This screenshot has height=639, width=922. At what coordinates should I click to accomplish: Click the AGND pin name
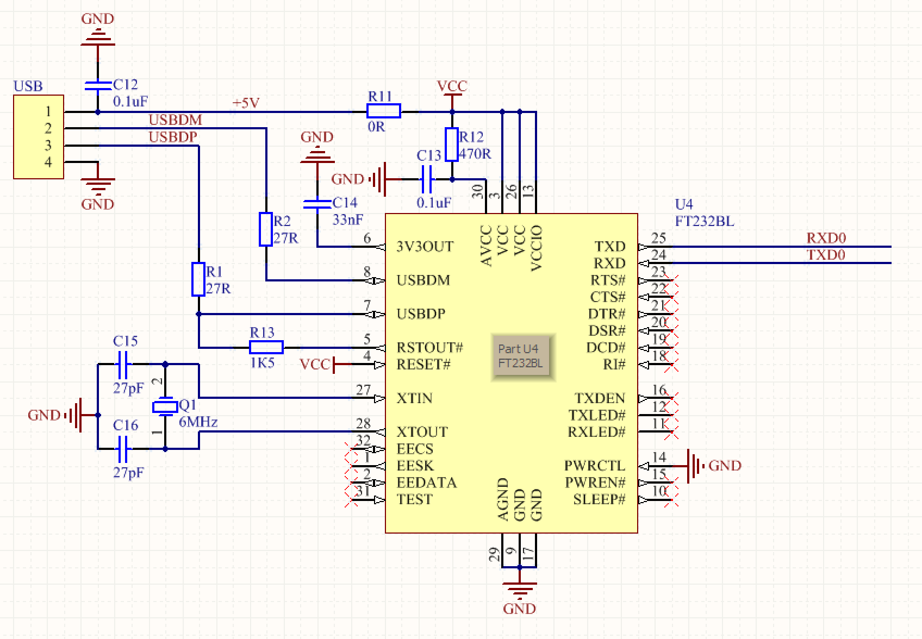point(503,499)
